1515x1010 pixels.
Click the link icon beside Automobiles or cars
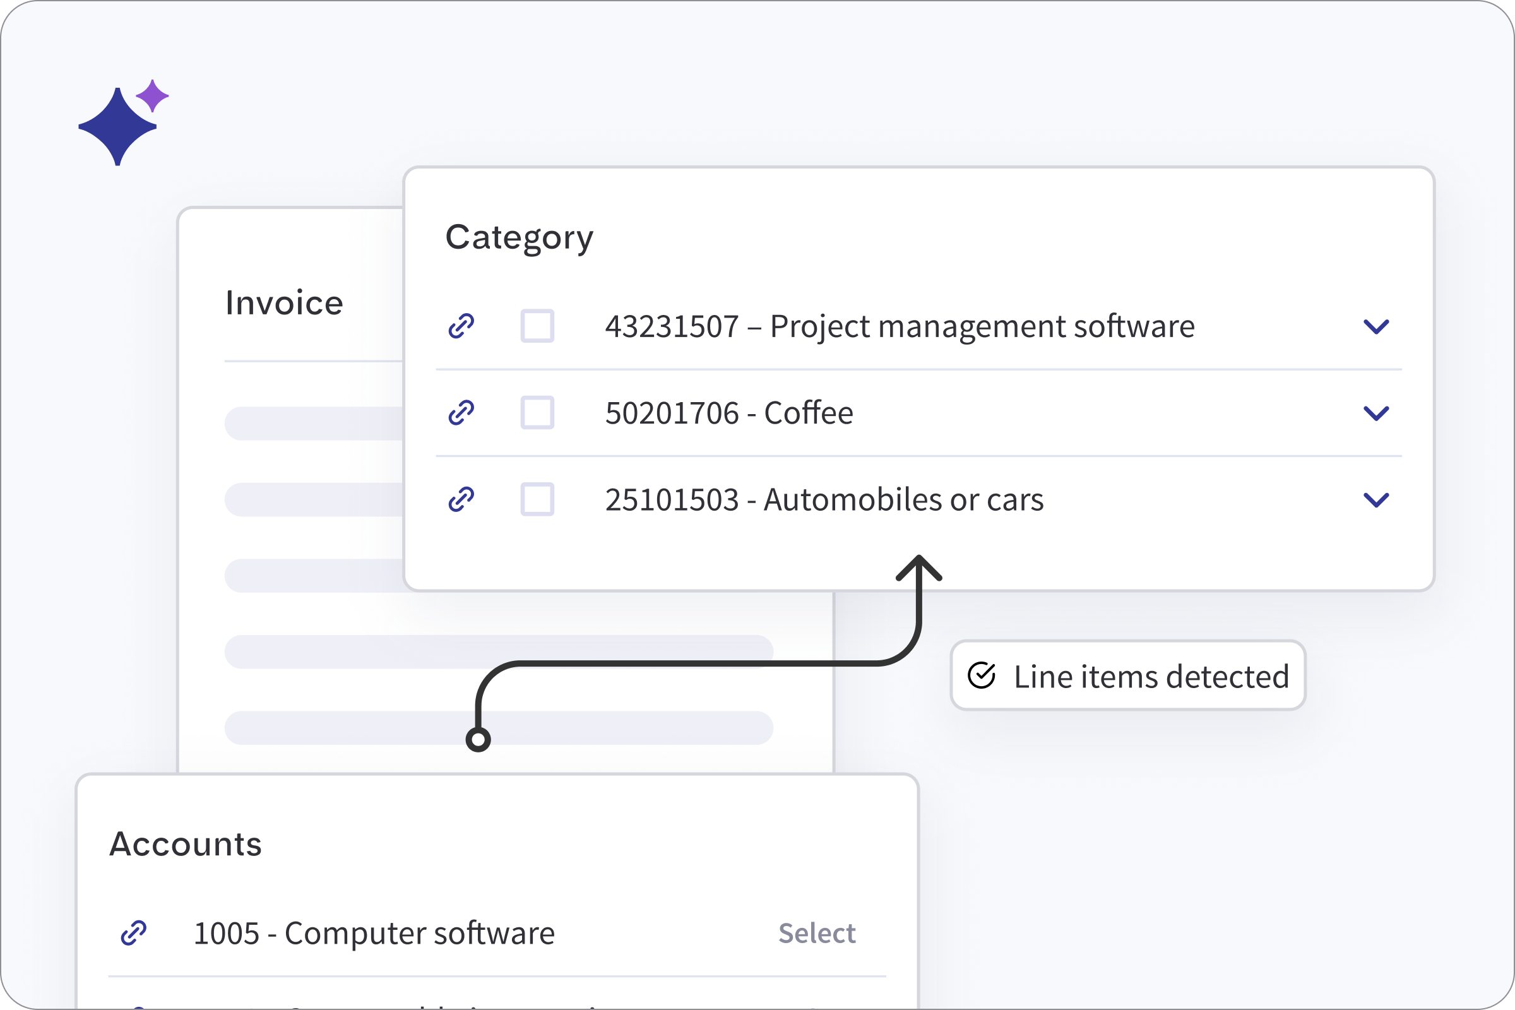click(x=461, y=499)
